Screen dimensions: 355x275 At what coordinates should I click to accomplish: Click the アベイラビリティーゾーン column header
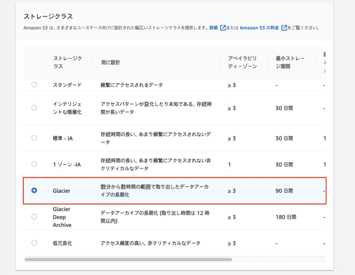click(242, 62)
